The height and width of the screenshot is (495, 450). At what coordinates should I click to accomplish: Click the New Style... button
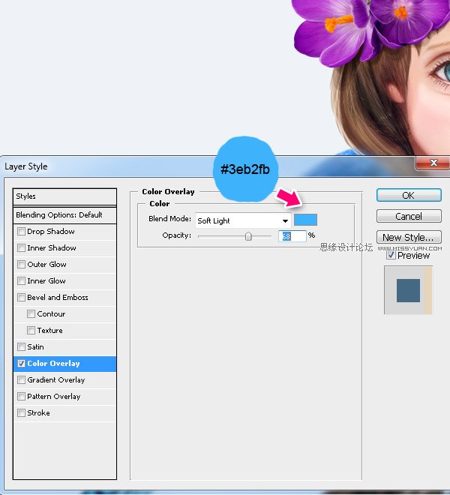pos(408,237)
